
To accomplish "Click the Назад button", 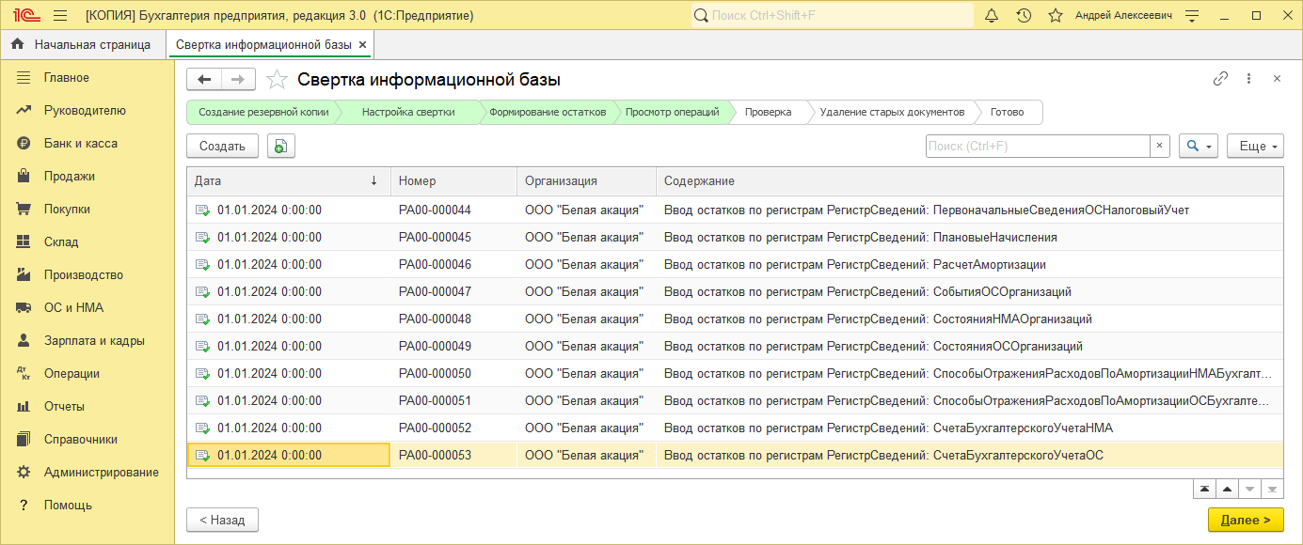I will [222, 520].
